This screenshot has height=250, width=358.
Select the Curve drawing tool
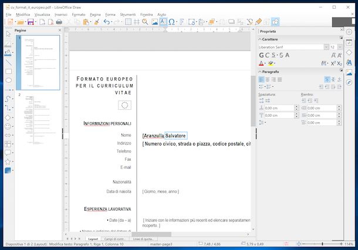[x=8, y=99]
